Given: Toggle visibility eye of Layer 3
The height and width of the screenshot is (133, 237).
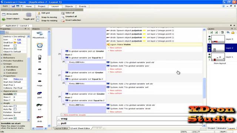Looking at the screenshot, I should click(209, 37).
